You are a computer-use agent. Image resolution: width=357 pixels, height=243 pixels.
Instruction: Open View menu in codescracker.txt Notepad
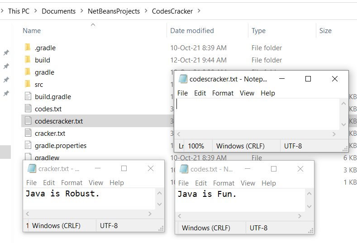(x=247, y=93)
